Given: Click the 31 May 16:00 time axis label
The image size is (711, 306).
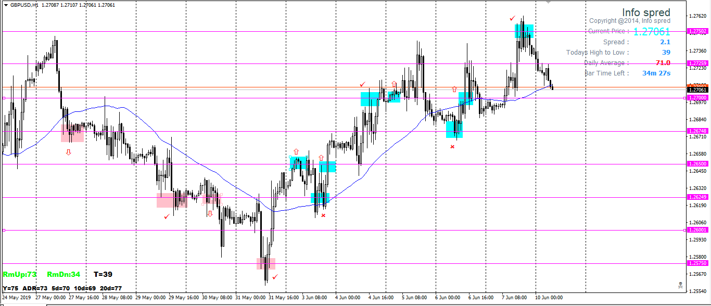Looking at the screenshot, I should coord(284,298).
